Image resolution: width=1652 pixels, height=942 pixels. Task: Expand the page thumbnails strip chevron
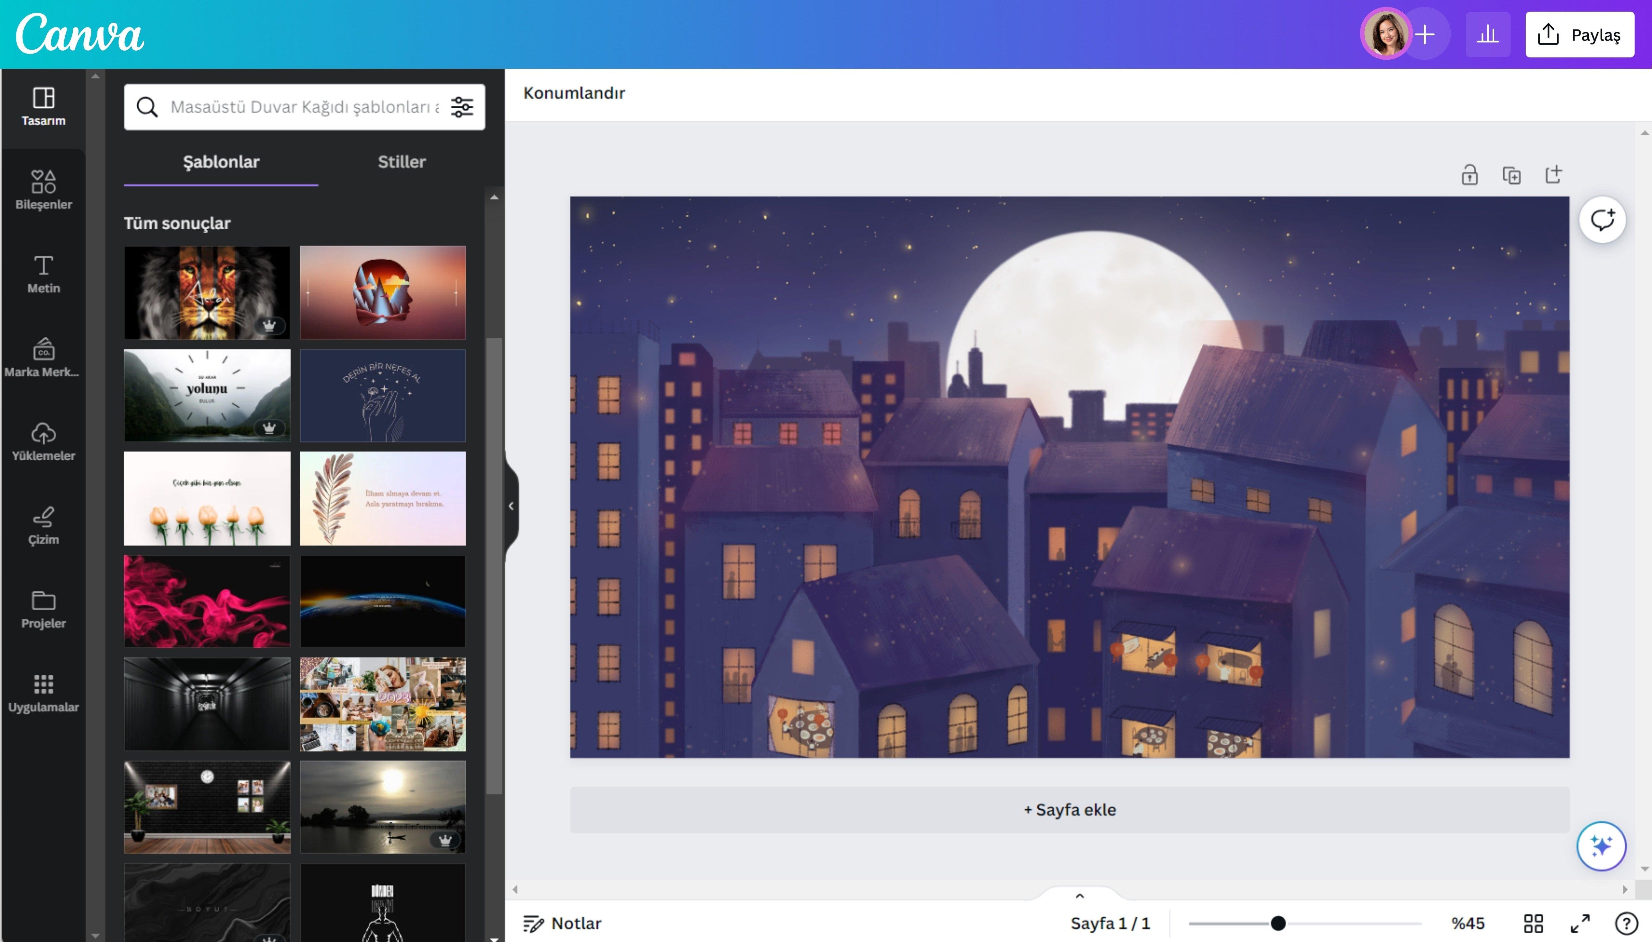pos(1080,896)
